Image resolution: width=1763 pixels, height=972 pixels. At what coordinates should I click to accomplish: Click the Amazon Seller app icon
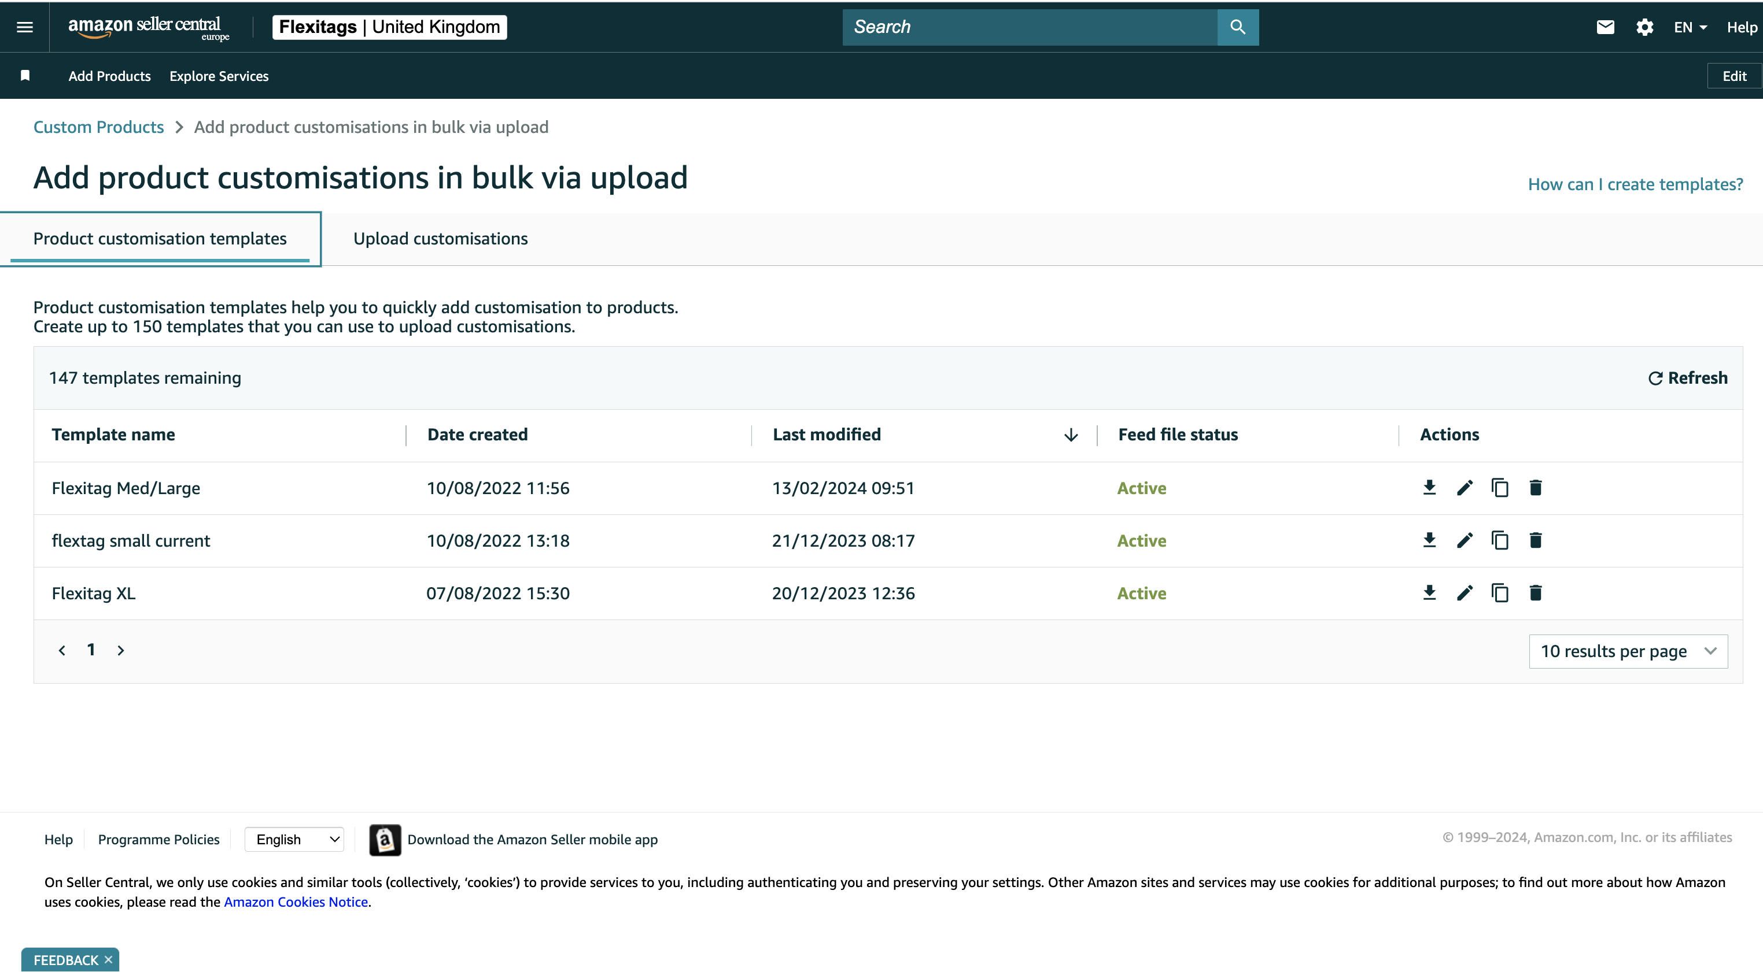[x=385, y=840]
